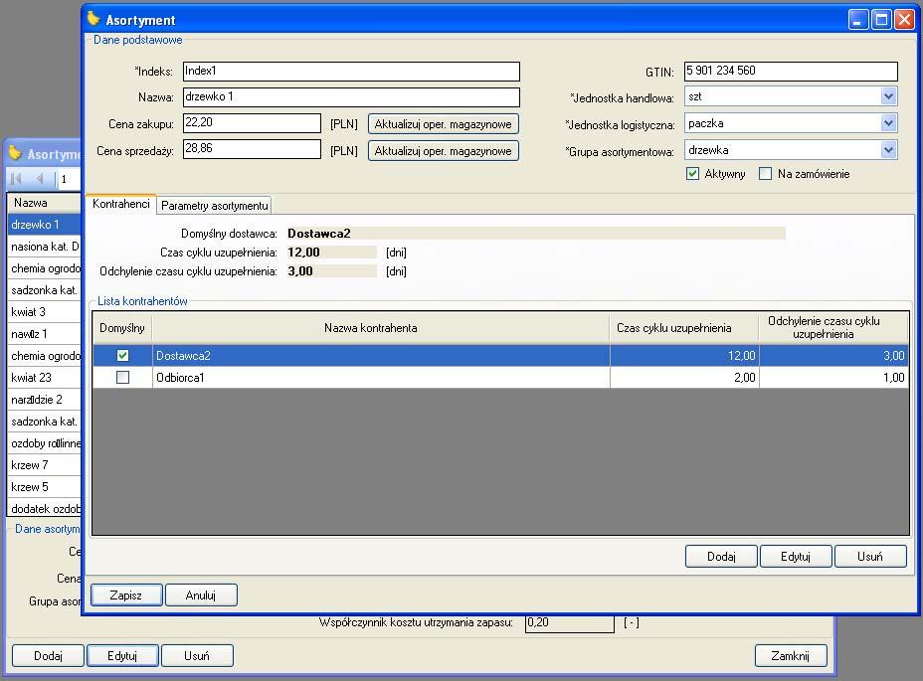923x681 pixels.
Task: Click Aktualizuj oper. magazynowe beside Cena zakupu
Action: [x=444, y=124]
